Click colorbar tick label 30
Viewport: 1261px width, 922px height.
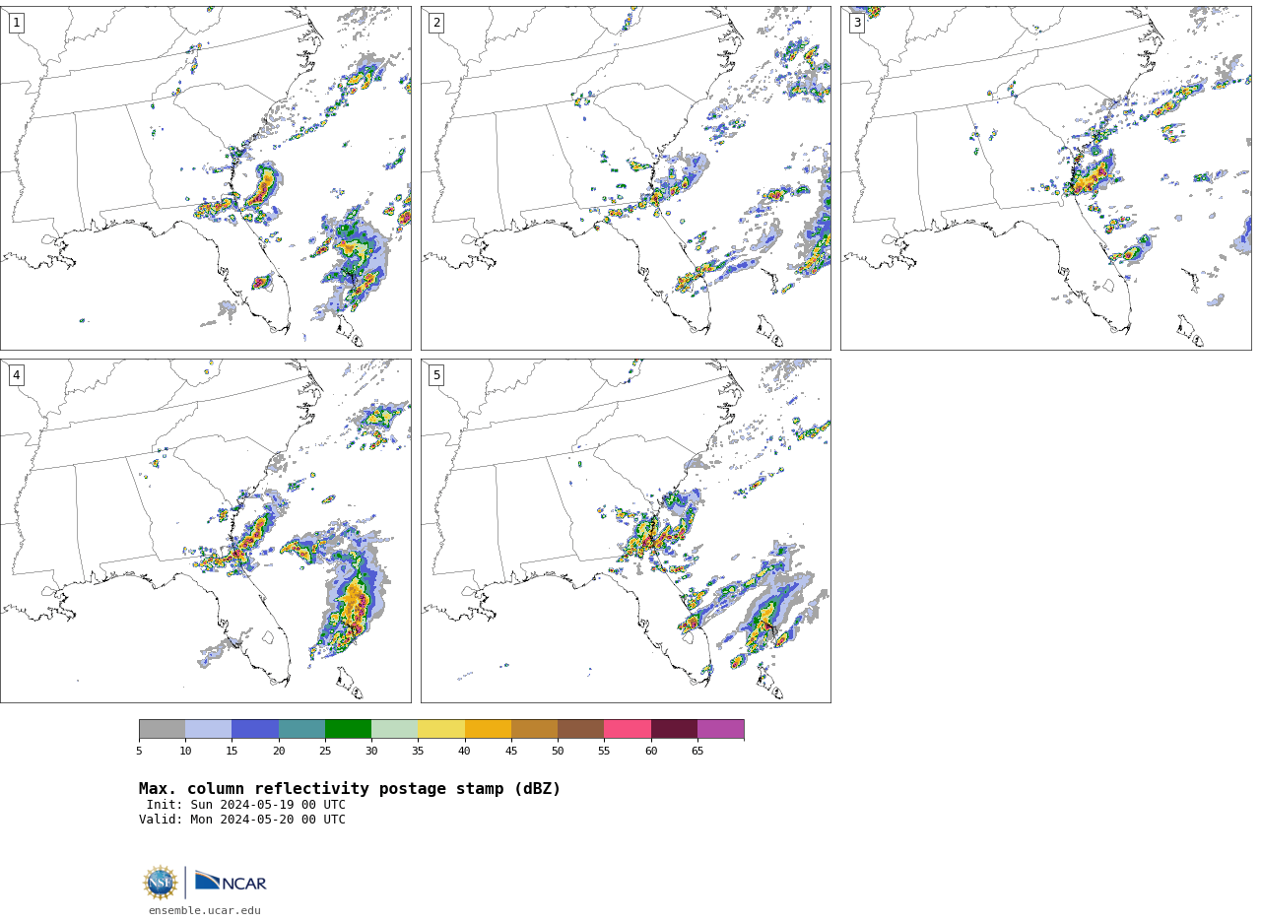[371, 752]
